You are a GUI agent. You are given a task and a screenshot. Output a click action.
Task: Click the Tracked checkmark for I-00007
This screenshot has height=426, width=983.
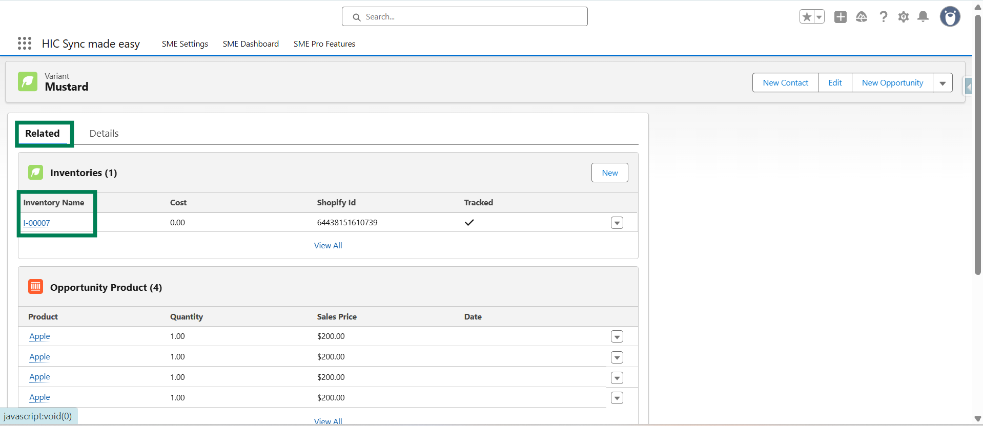pyautogui.click(x=469, y=223)
